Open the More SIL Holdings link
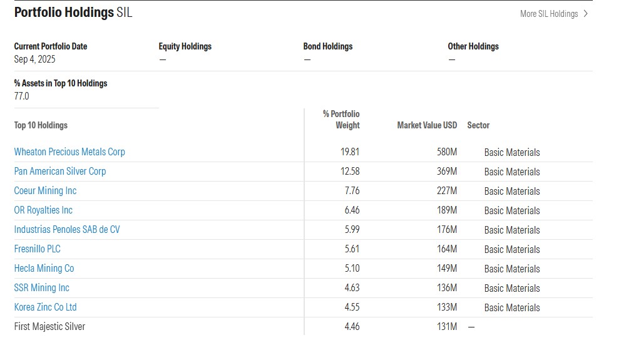This screenshot has height=340, width=631. pos(549,14)
